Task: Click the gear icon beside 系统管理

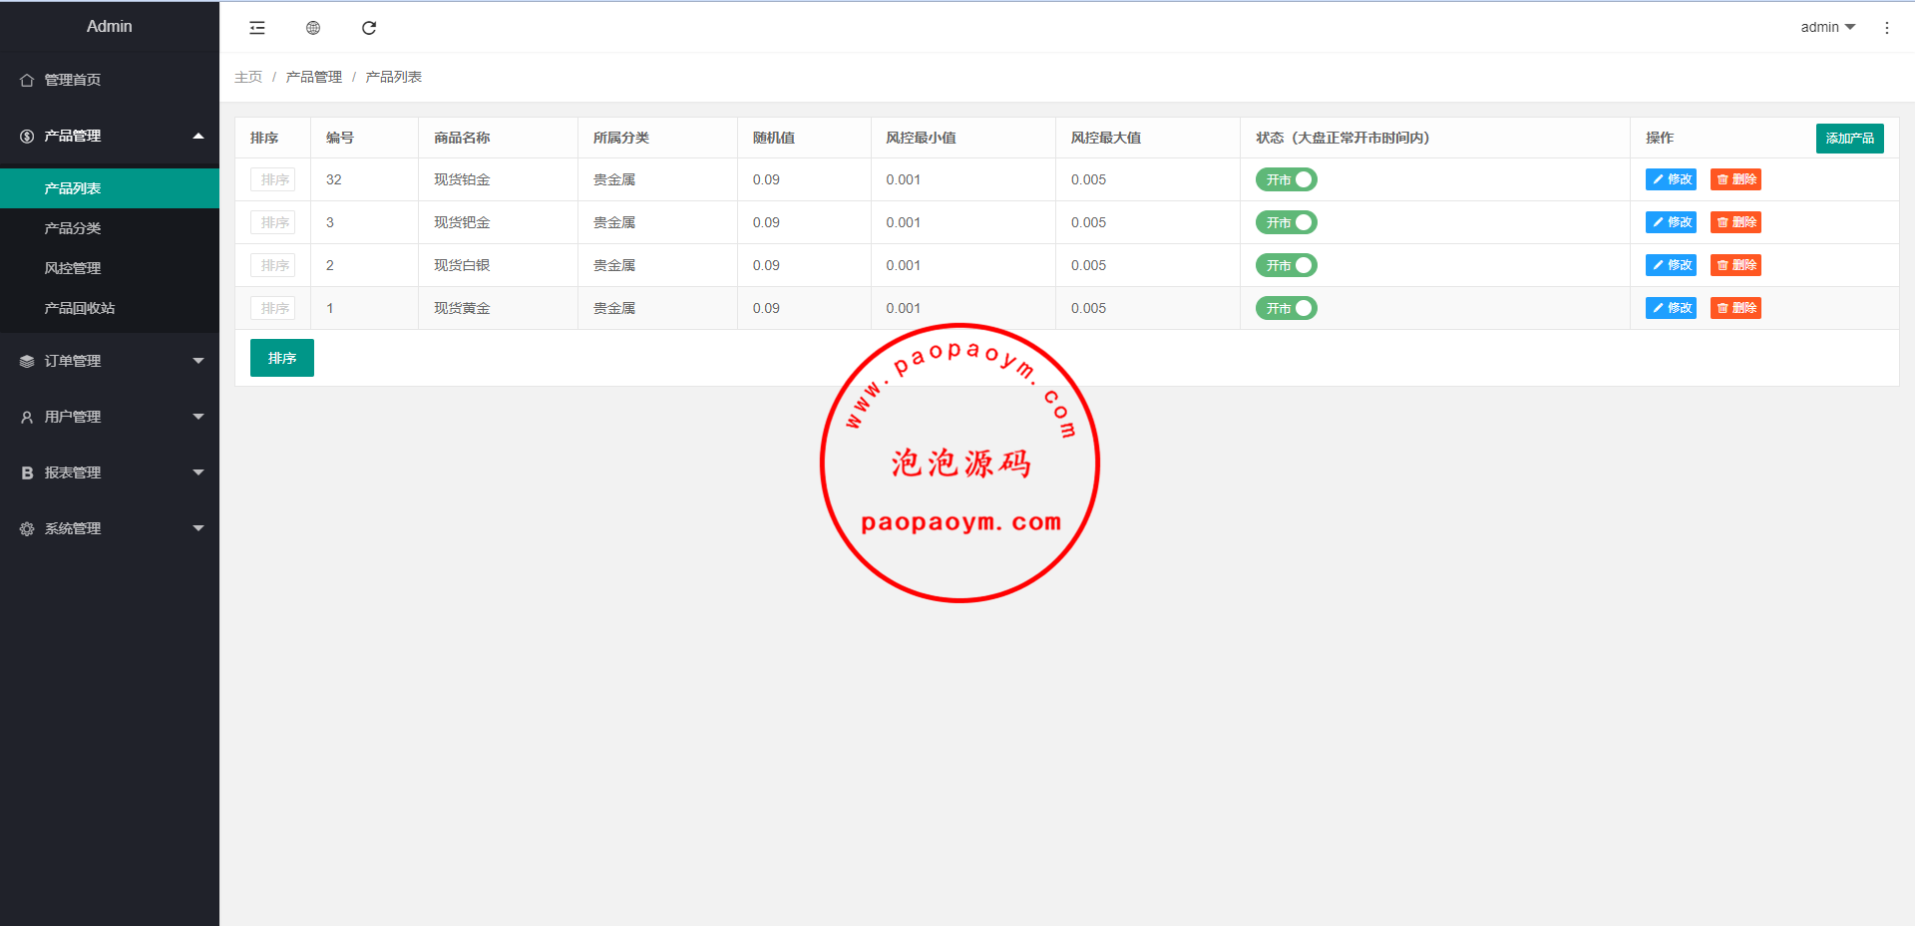Action: 27,529
